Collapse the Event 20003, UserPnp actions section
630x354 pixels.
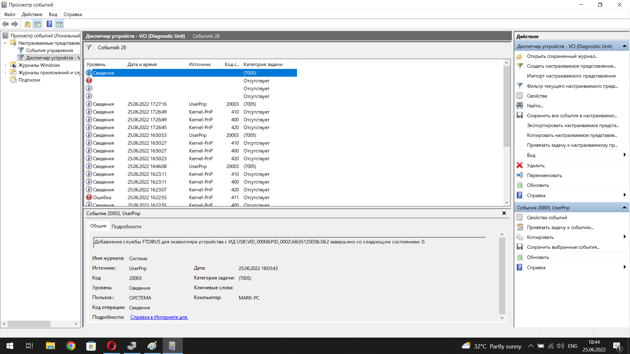(x=624, y=207)
